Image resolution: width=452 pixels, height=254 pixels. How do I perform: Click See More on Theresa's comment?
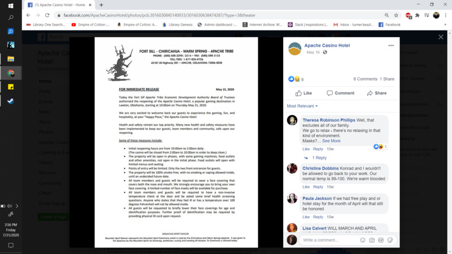332,141
